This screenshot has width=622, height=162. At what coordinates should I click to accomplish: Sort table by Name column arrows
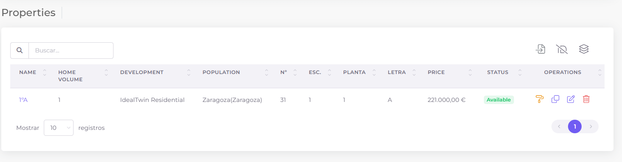45,72
